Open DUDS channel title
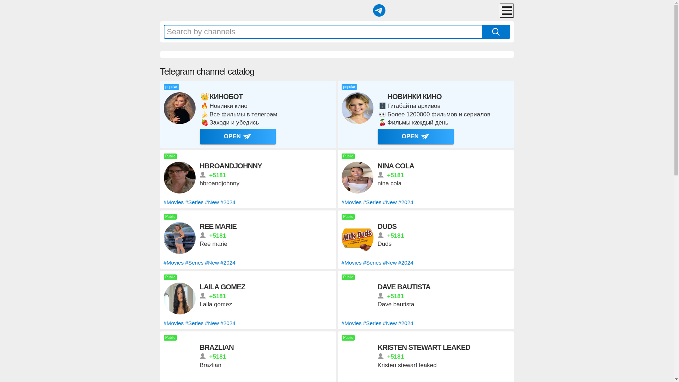Image resolution: width=679 pixels, height=382 pixels. coord(387,226)
